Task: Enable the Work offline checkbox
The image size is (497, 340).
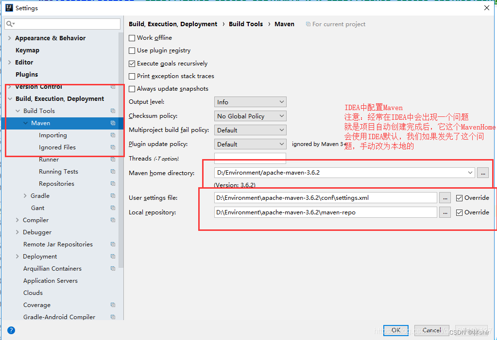Action: tap(132, 38)
